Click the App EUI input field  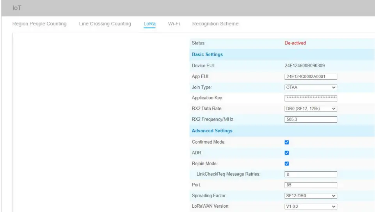click(311, 77)
